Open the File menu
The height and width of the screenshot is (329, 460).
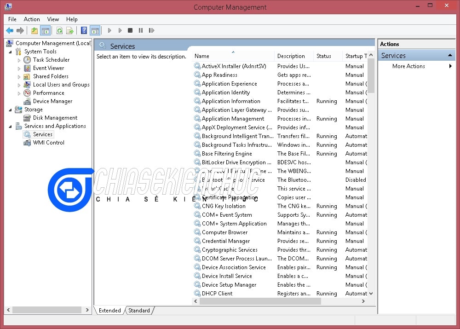[x=12, y=19]
